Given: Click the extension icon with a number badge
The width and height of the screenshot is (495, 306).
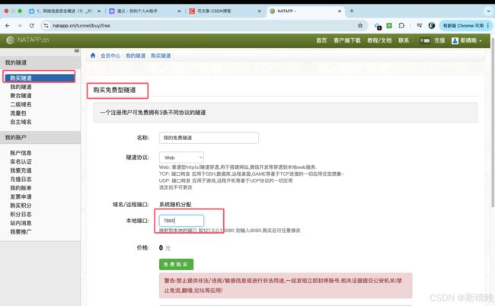Looking at the screenshot, I should [378, 27].
